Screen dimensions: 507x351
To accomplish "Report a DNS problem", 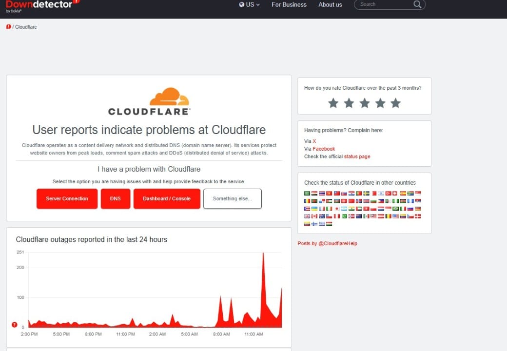I will tap(116, 199).
